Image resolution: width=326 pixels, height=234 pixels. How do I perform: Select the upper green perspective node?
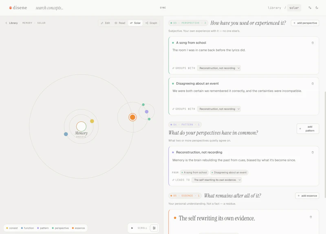tap(143, 105)
